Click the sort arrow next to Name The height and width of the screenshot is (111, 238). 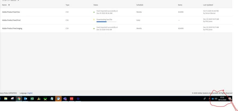point(9,5)
